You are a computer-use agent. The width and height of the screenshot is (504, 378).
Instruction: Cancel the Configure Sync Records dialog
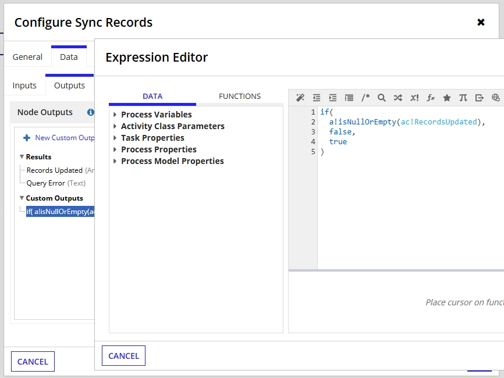pyautogui.click(x=33, y=361)
